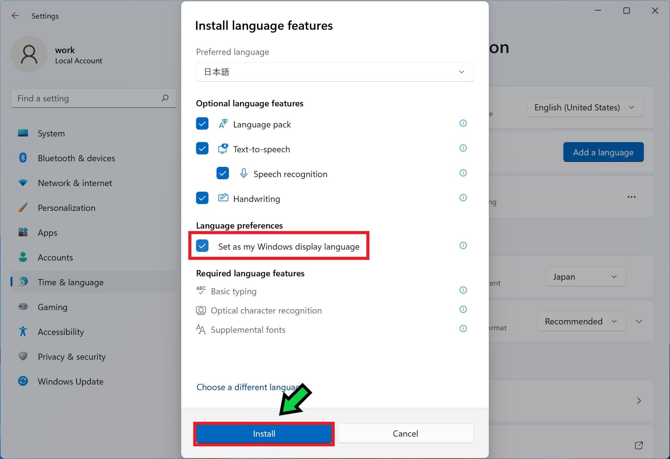Image resolution: width=670 pixels, height=459 pixels.
Task: Open the three-dots language options menu
Action: point(631,197)
